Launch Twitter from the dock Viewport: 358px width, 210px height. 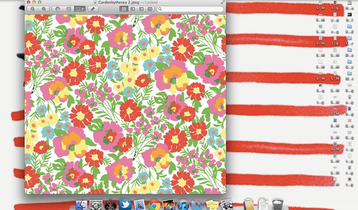tap(125, 204)
